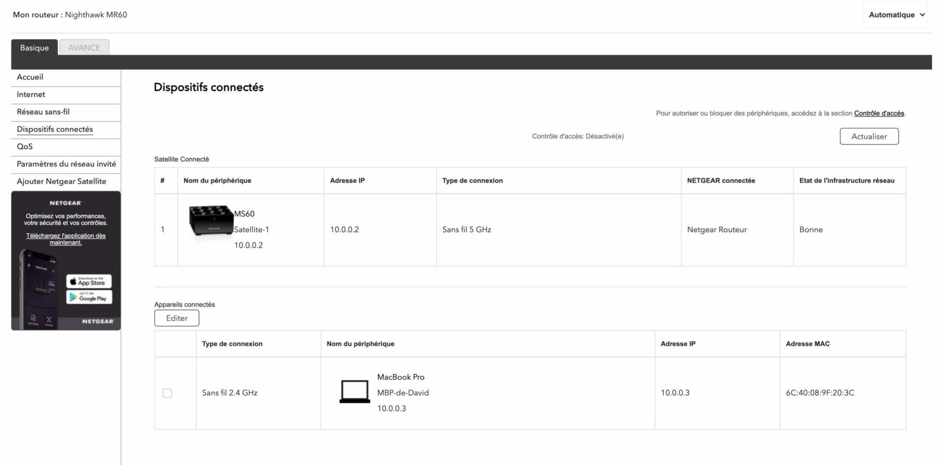Click the Google Play download badge
Screen dimensions: 941x465
click(89, 297)
